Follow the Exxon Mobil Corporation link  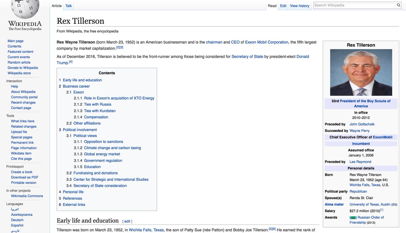(267, 42)
